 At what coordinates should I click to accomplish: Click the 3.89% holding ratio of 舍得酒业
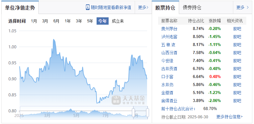[x=199, y=101]
